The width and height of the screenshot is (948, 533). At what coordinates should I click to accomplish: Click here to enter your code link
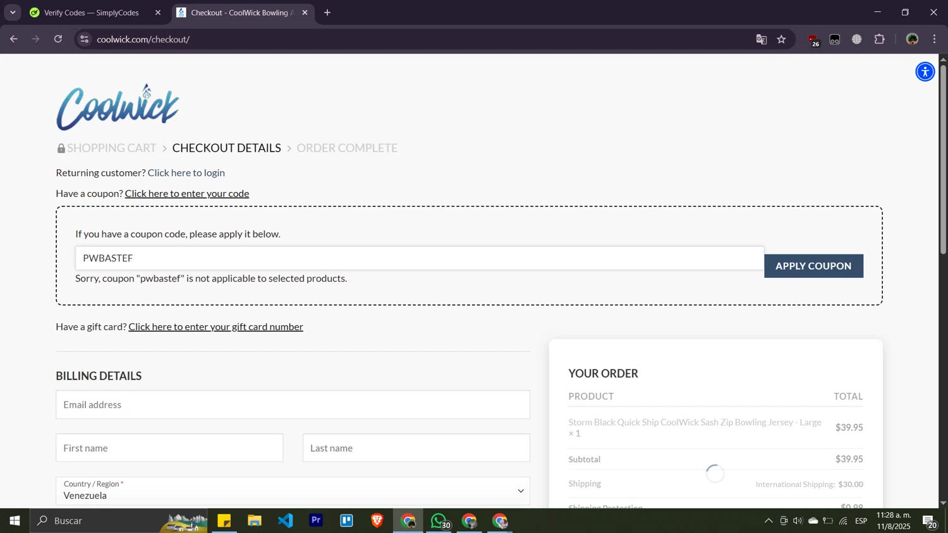click(x=187, y=193)
